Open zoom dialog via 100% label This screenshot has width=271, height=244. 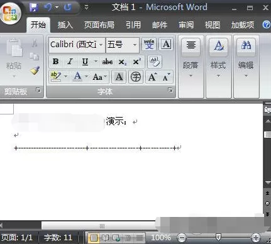coord(161,238)
